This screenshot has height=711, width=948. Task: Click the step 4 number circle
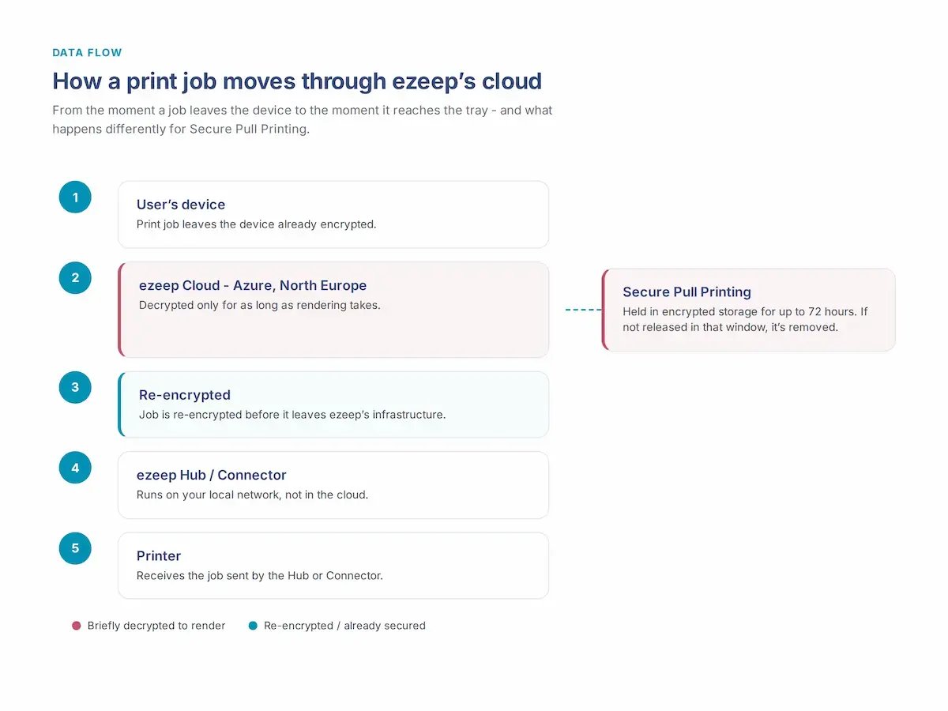pyautogui.click(x=75, y=468)
